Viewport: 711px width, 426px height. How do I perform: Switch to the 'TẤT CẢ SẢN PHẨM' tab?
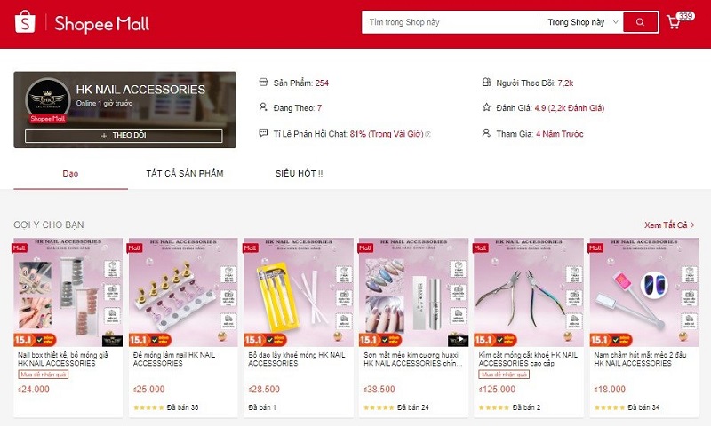[x=185, y=173]
